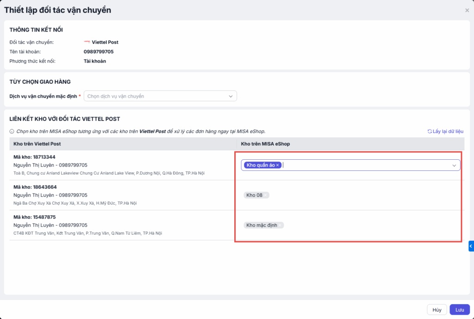This screenshot has height=319, width=474.
Task: Open the default shipping service dropdown
Action: point(160,96)
